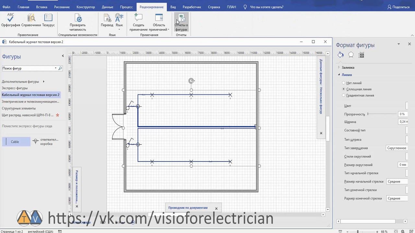Open the shape search options dropdown arrow
This screenshot has width=415, height=233.
pyautogui.click(x=55, y=68)
